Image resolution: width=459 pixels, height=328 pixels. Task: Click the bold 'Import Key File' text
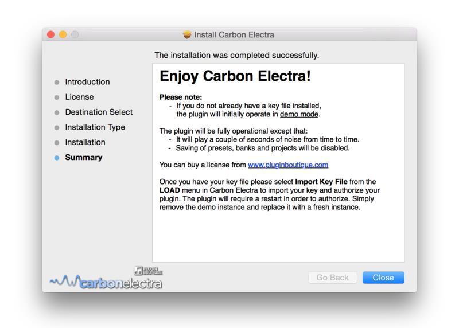[x=321, y=182]
